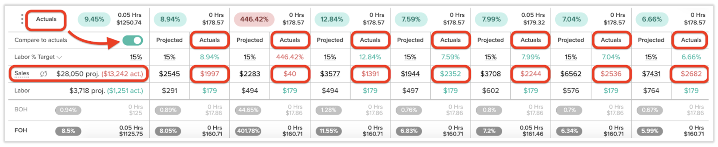Viewport: 718px width, 147px height.
Task: Select the green $2352 actual sales value
Action: click(450, 74)
